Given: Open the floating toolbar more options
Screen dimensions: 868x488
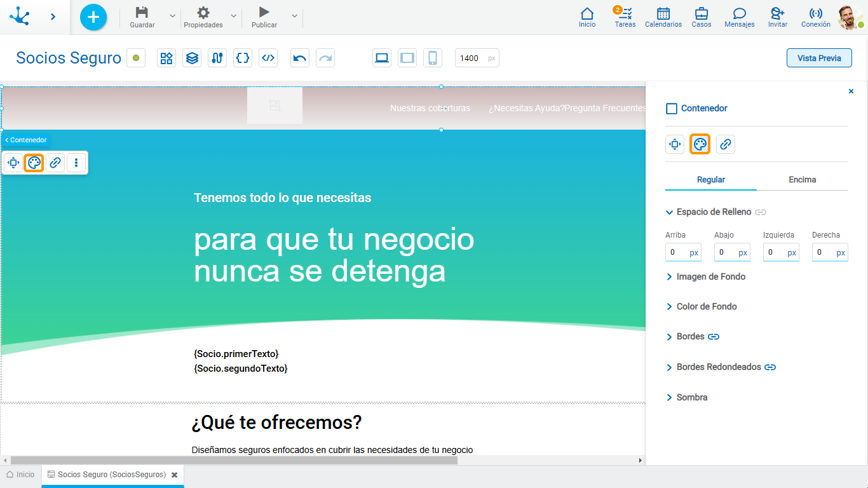Looking at the screenshot, I should (76, 163).
